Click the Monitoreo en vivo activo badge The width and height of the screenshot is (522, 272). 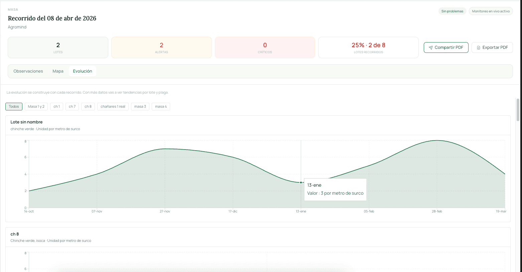coord(491,11)
